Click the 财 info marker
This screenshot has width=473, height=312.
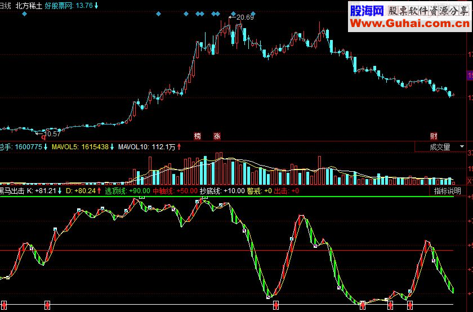point(434,136)
